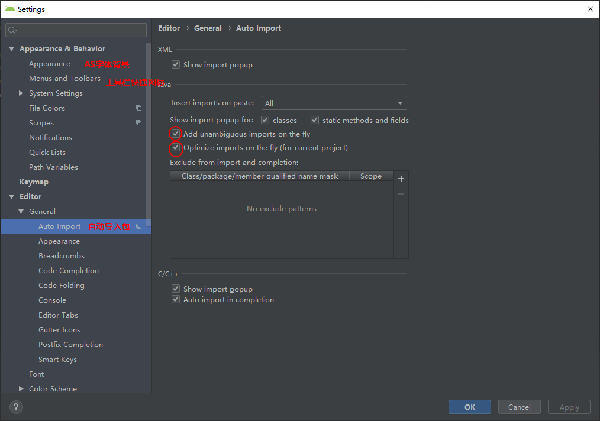The image size is (600, 421).
Task: Open Smart Keys settings
Action: coord(57,360)
